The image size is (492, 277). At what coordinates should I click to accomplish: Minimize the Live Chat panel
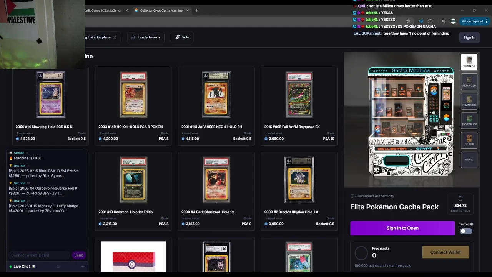pyautogui.click(x=83, y=267)
